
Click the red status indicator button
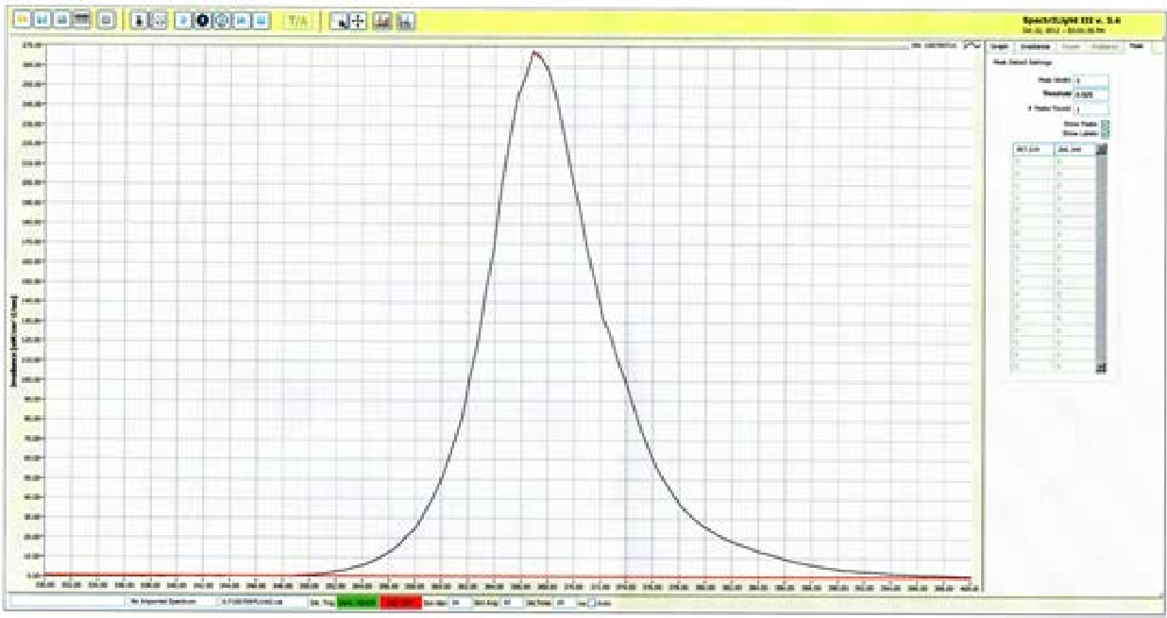click(399, 601)
